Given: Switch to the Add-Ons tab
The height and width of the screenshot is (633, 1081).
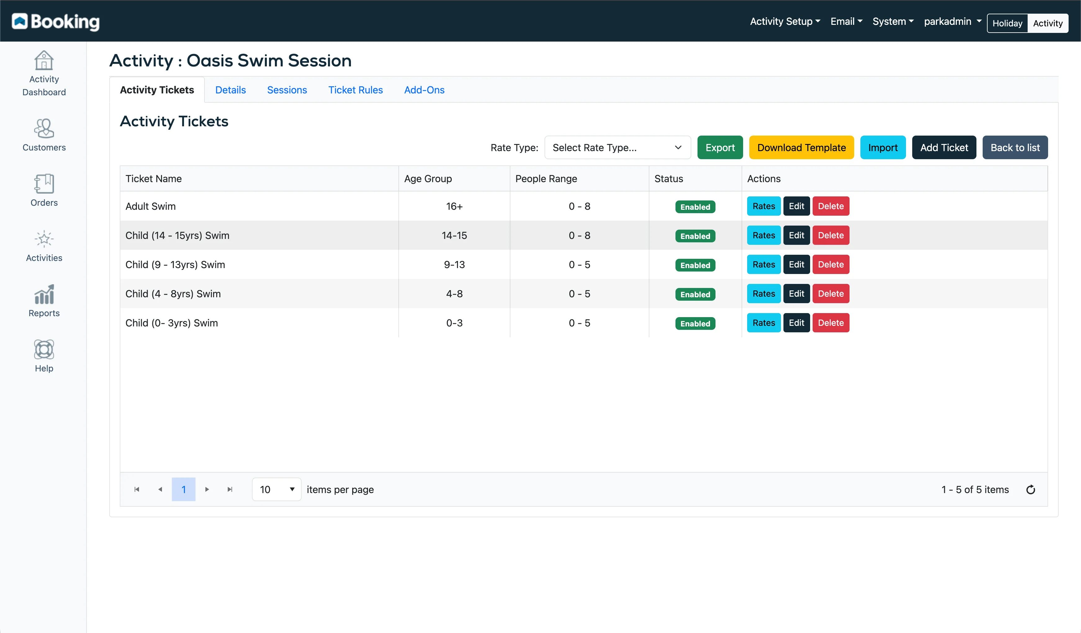Looking at the screenshot, I should [x=424, y=90].
